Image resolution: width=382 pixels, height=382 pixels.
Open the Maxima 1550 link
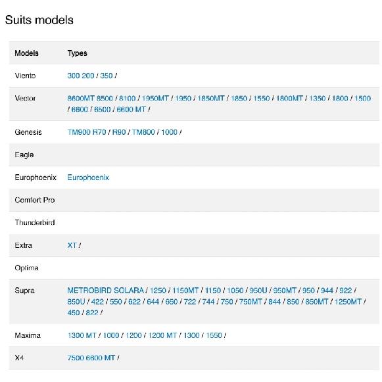pyautogui.click(x=214, y=335)
